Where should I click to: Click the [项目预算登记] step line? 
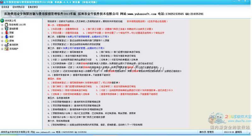pyautogui.click(x=74, y=44)
